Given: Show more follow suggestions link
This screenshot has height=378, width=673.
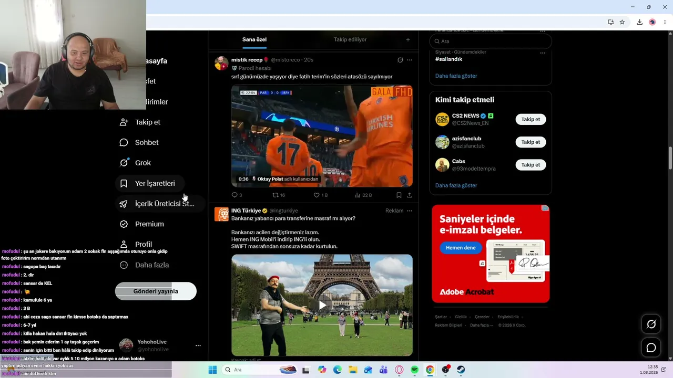Looking at the screenshot, I should point(456,185).
